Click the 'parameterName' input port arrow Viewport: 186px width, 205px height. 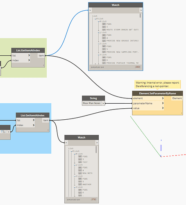click(x=163, y=103)
